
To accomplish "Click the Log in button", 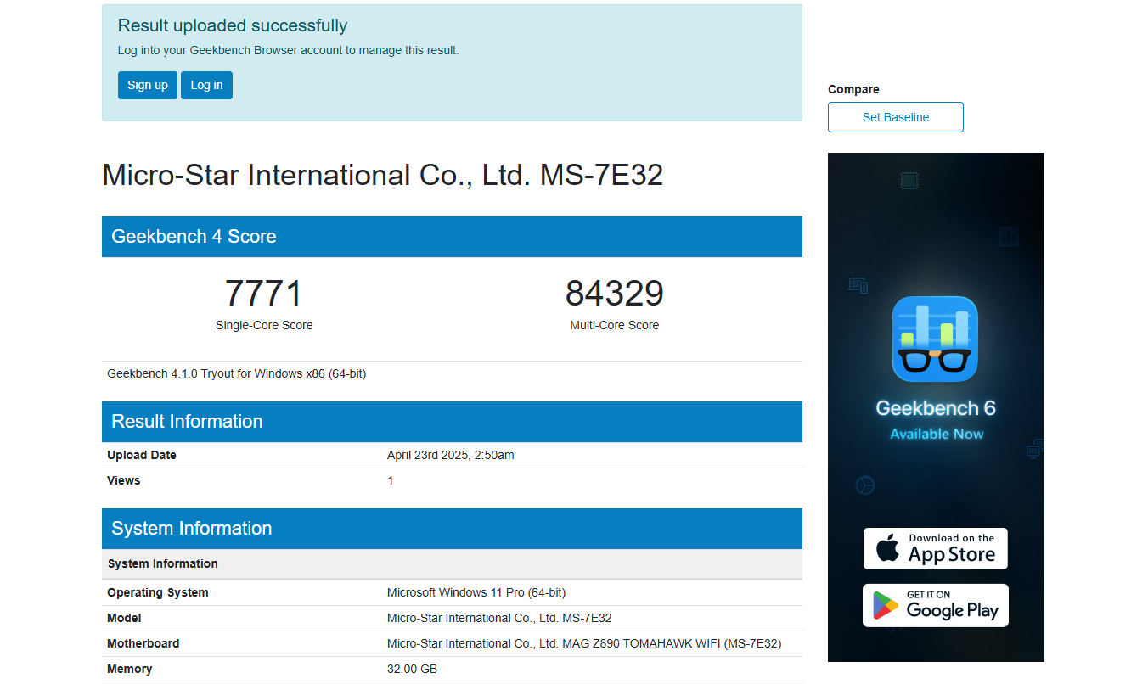I will coord(206,85).
